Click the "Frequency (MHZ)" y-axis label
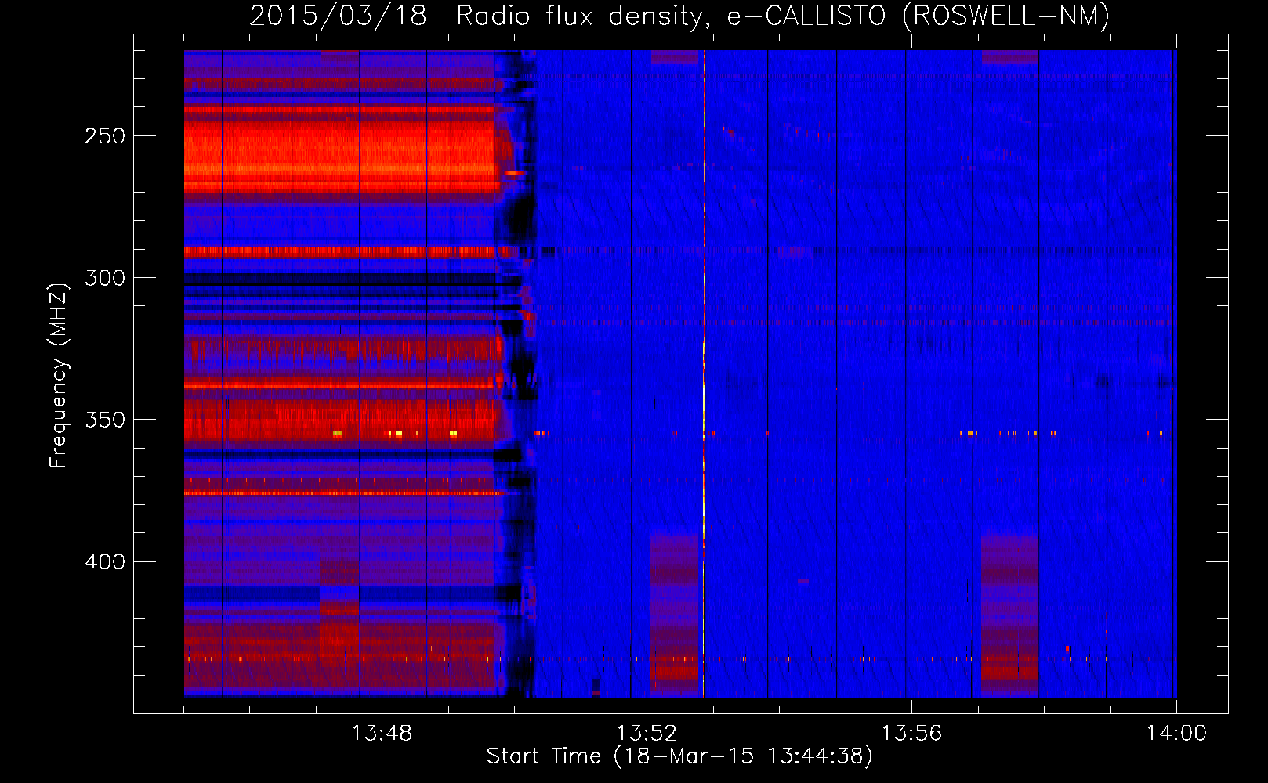The width and height of the screenshot is (1268, 783). [59, 376]
